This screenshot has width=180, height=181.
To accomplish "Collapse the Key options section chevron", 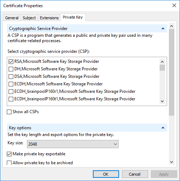I will [x=163, y=128].
